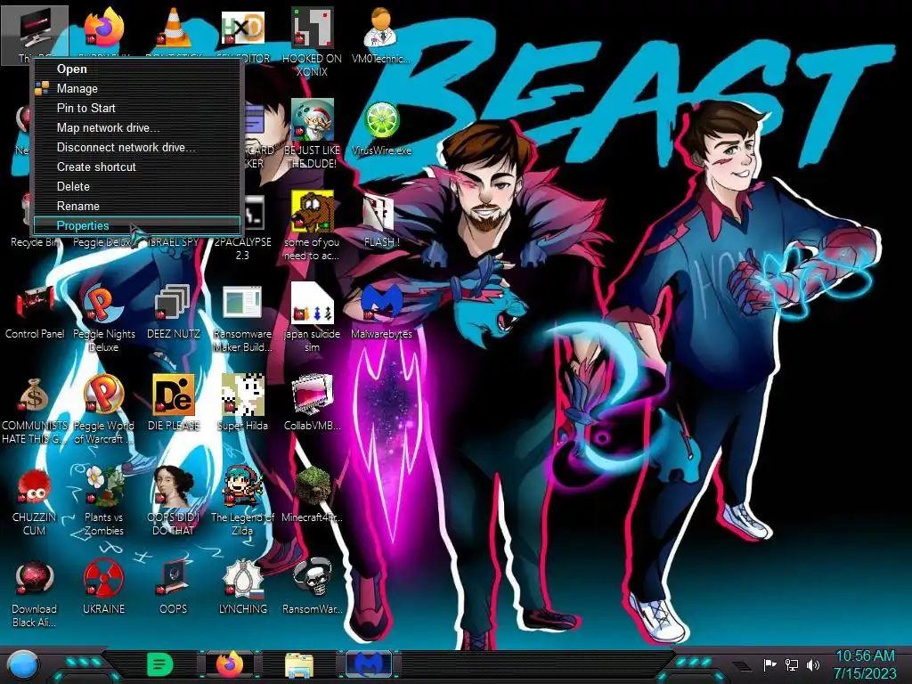
Task: Select the HOOKED ON XONIX icon
Action: pyautogui.click(x=312, y=29)
